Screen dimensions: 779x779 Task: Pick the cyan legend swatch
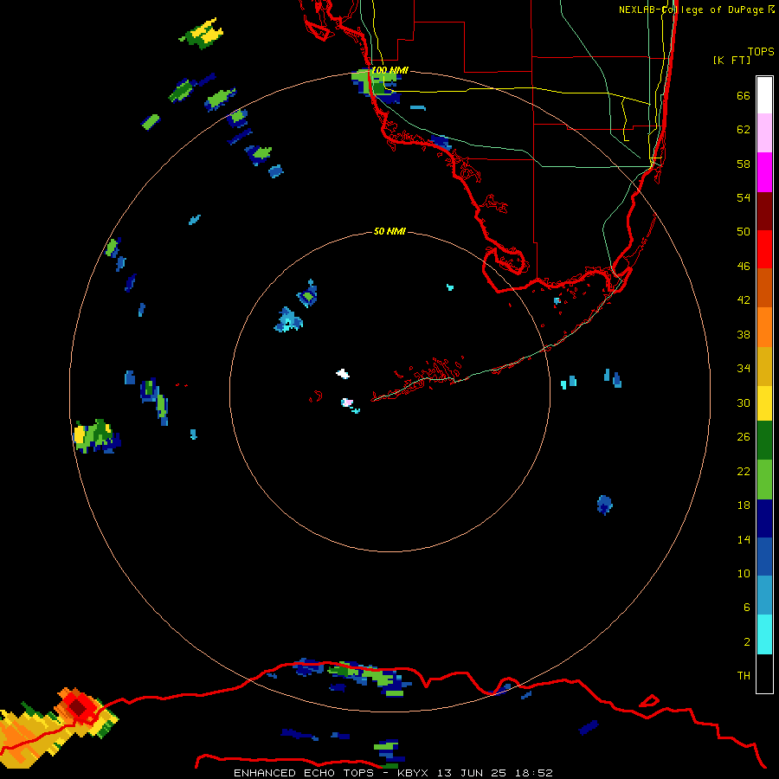pyautogui.click(x=764, y=634)
